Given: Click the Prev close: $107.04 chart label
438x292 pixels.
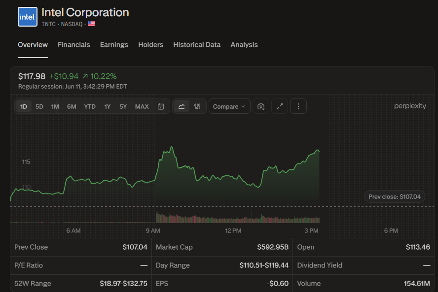Looking at the screenshot, I should pos(395,197).
